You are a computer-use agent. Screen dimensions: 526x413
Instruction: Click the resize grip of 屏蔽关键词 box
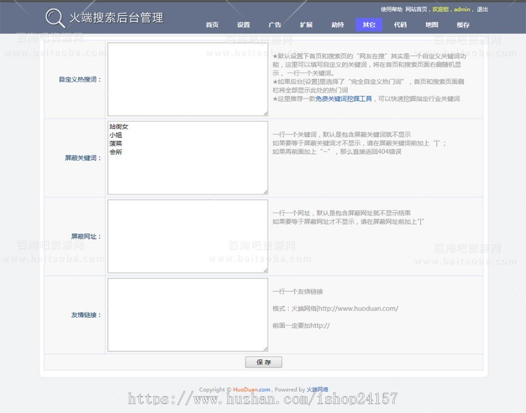[x=265, y=192]
